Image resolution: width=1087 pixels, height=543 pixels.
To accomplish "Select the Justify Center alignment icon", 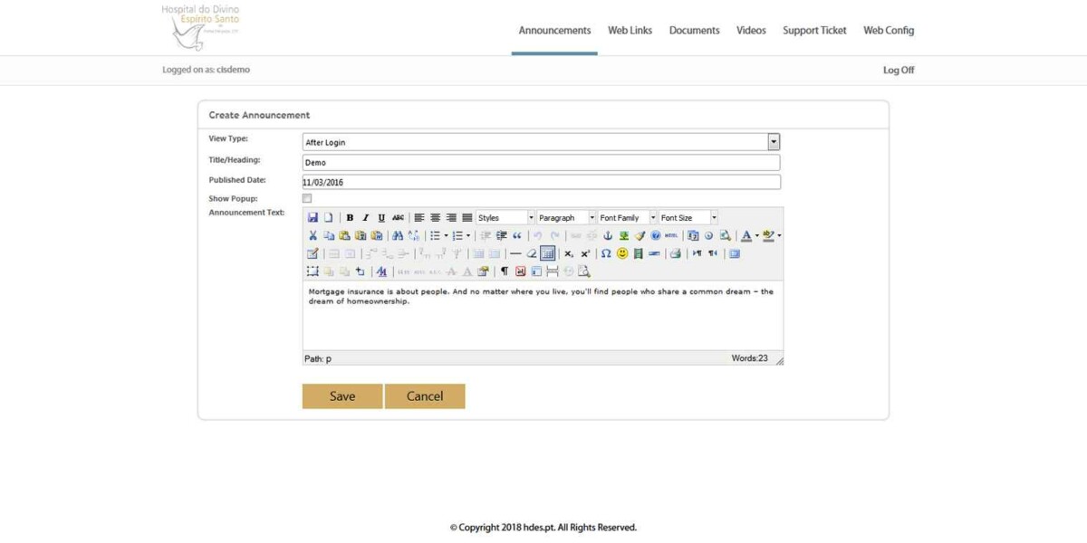I will (x=436, y=217).
